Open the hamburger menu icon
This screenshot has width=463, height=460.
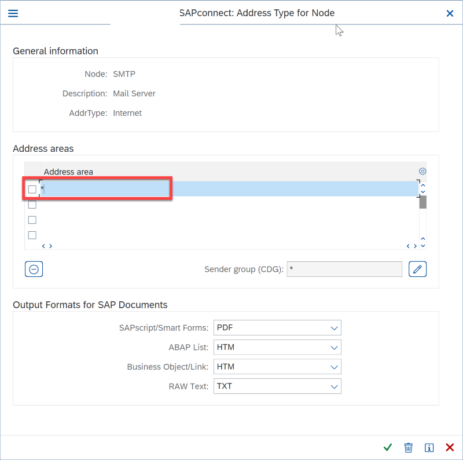13,13
